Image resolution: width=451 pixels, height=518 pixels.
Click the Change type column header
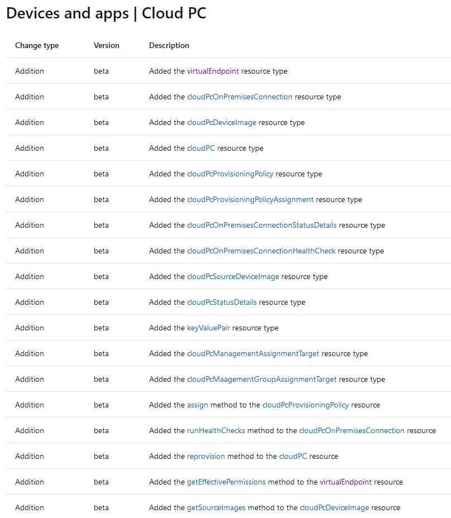(37, 45)
